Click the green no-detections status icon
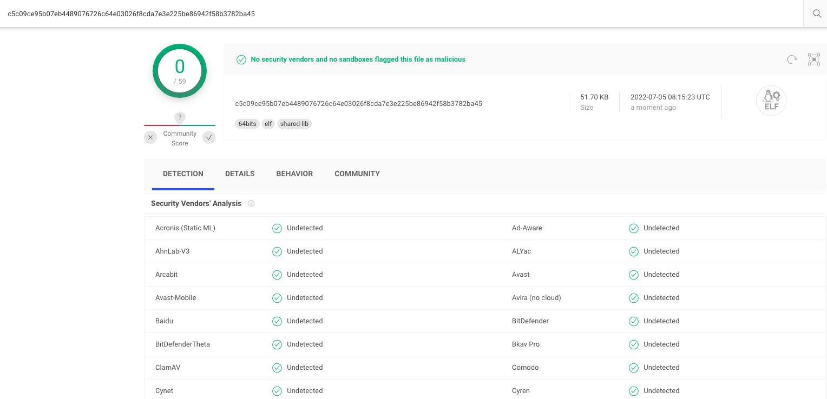Image resolution: width=827 pixels, height=399 pixels. [x=241, y=59]
